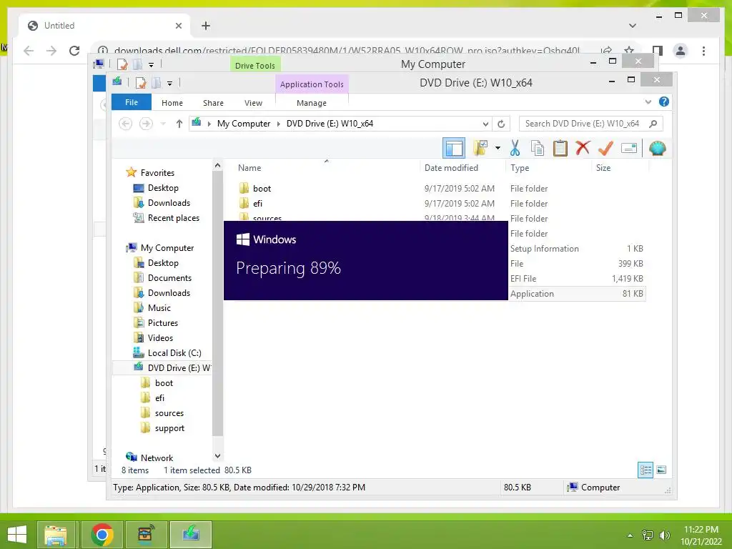The image size is (732, 549).
Task: Open the Explorer help question-mark icon
Action: click(x=663, y=102)
